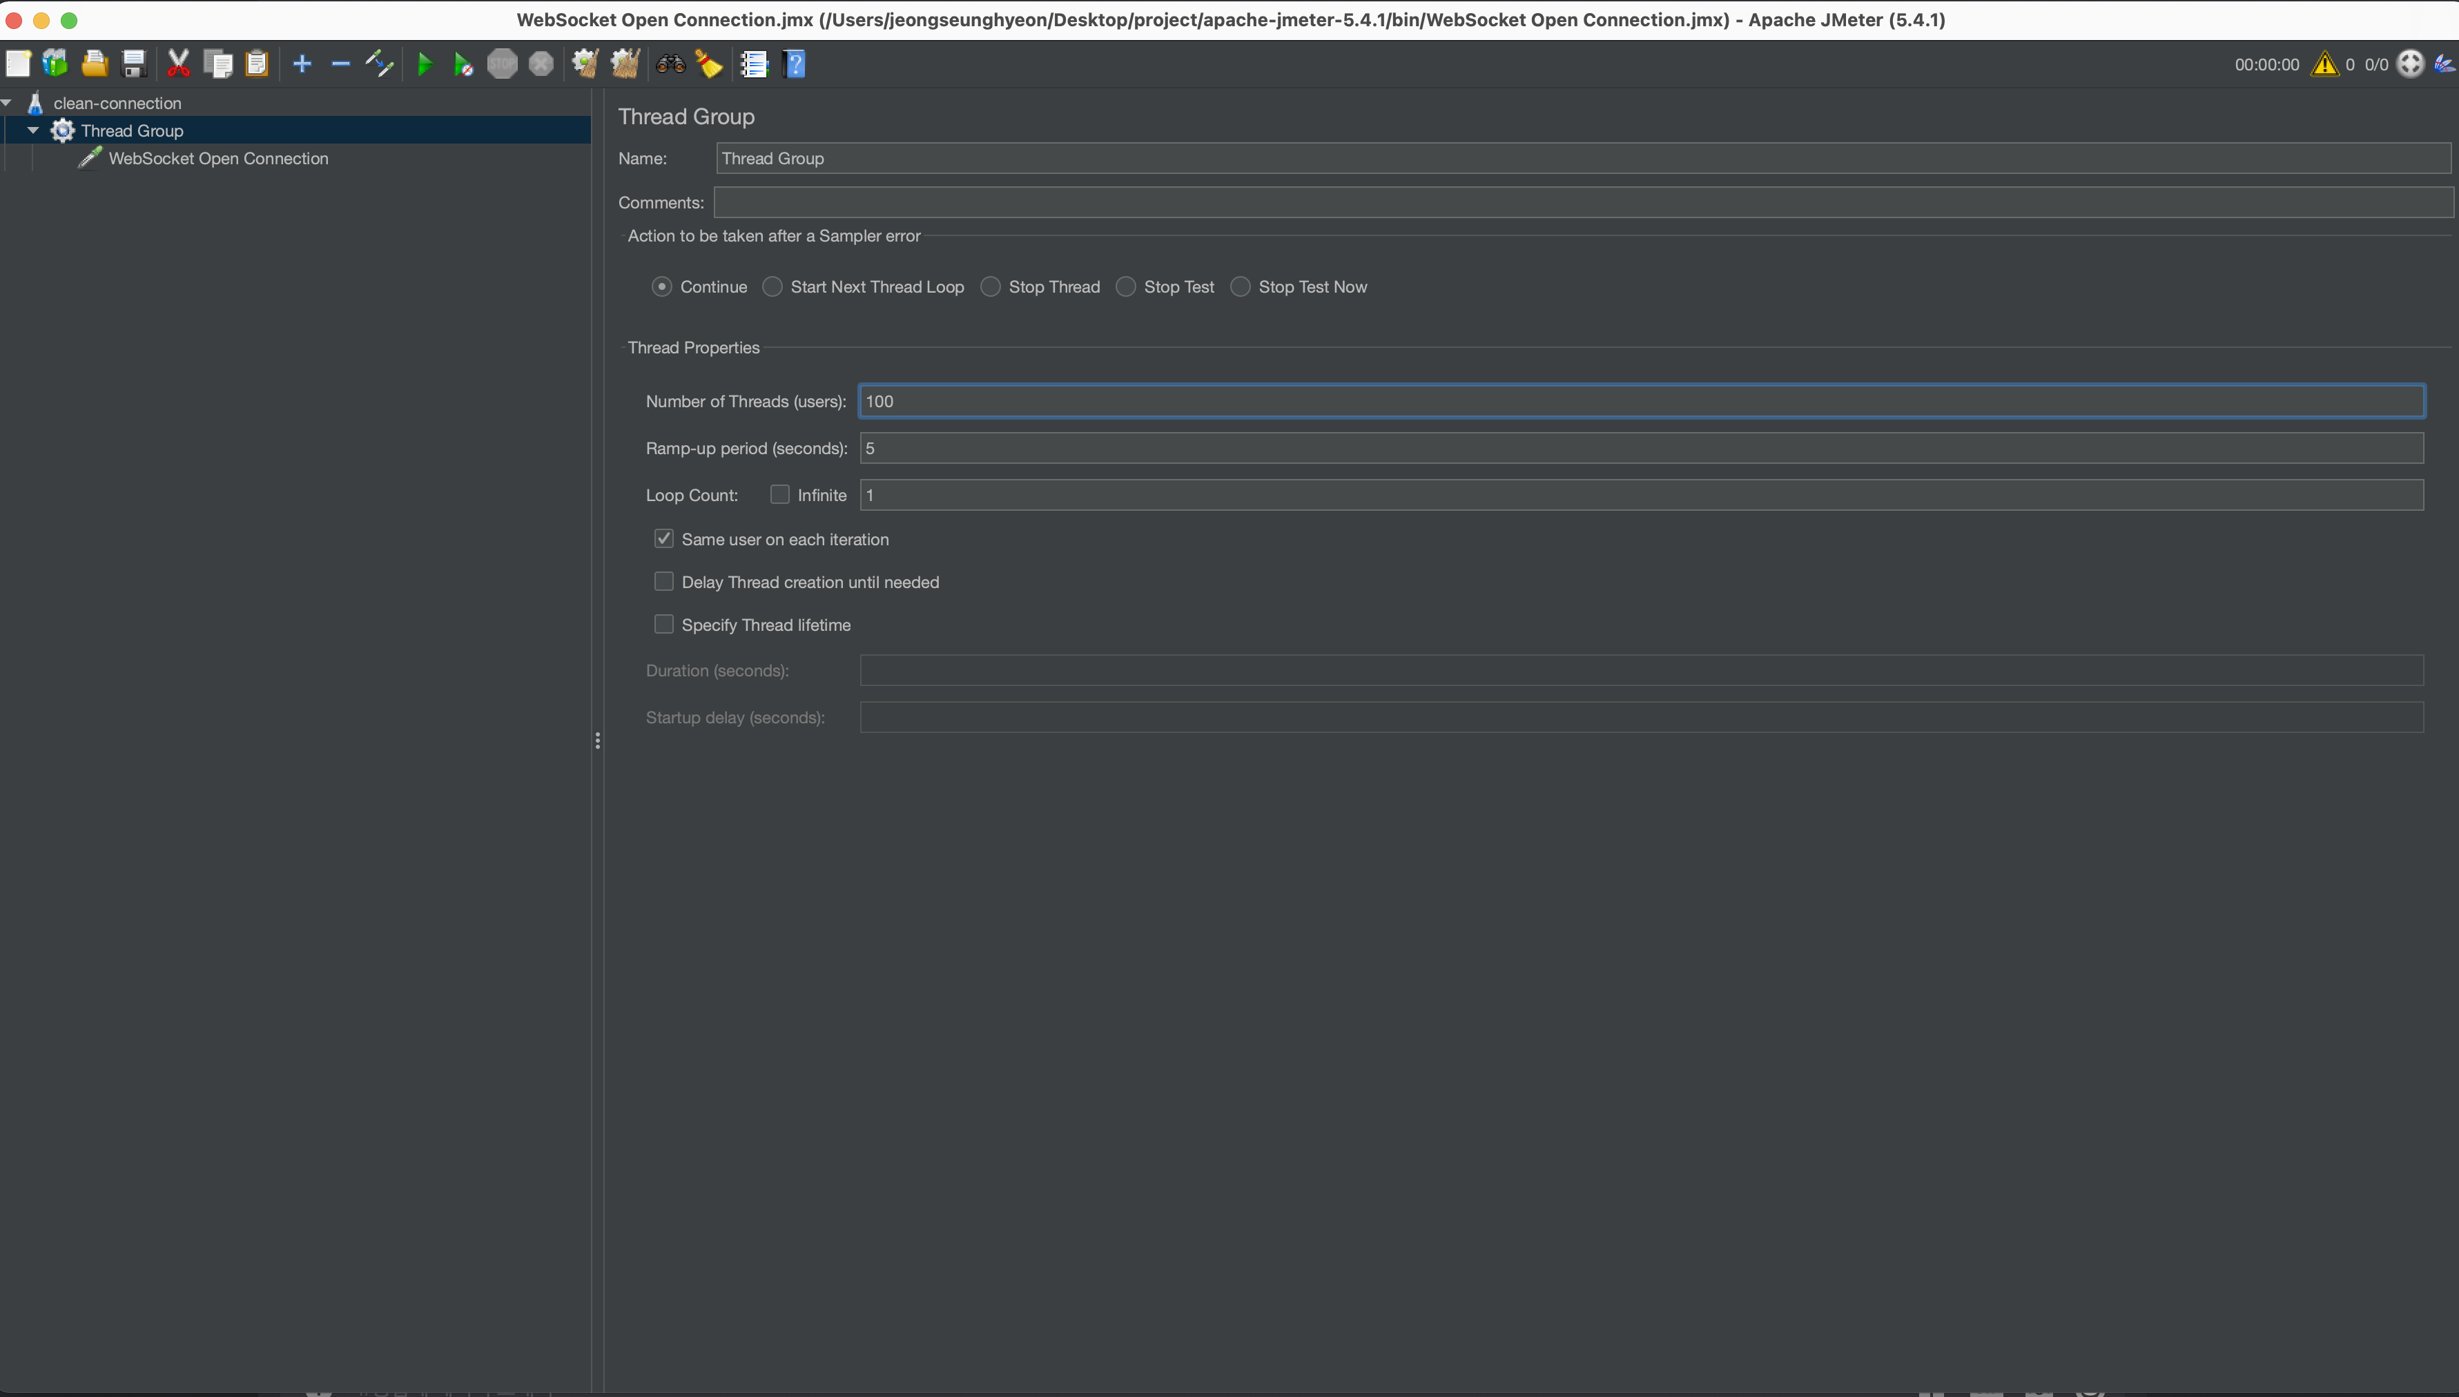Select WebSocket Open Connection sampler in tree

217,158
